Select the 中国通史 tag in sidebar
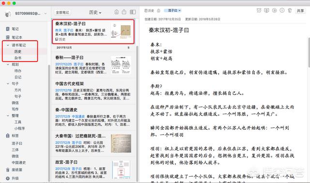The width and height of the screenshot is (310, 183). 19,163
